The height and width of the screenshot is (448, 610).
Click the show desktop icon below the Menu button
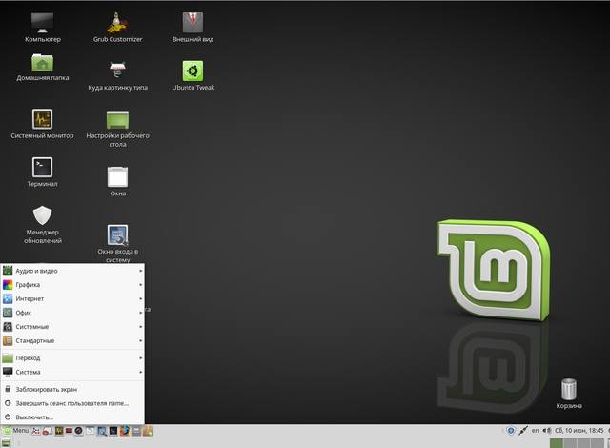pos(6,442)
